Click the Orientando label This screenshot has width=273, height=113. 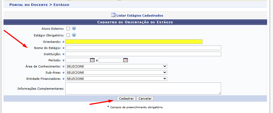point(52,42)
